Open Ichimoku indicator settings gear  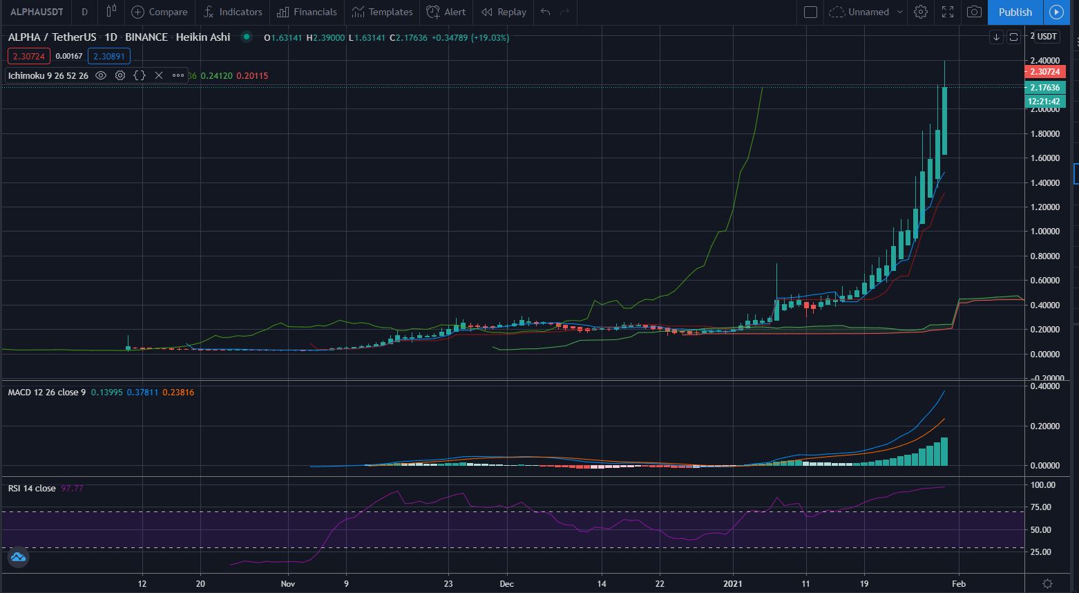120,75
